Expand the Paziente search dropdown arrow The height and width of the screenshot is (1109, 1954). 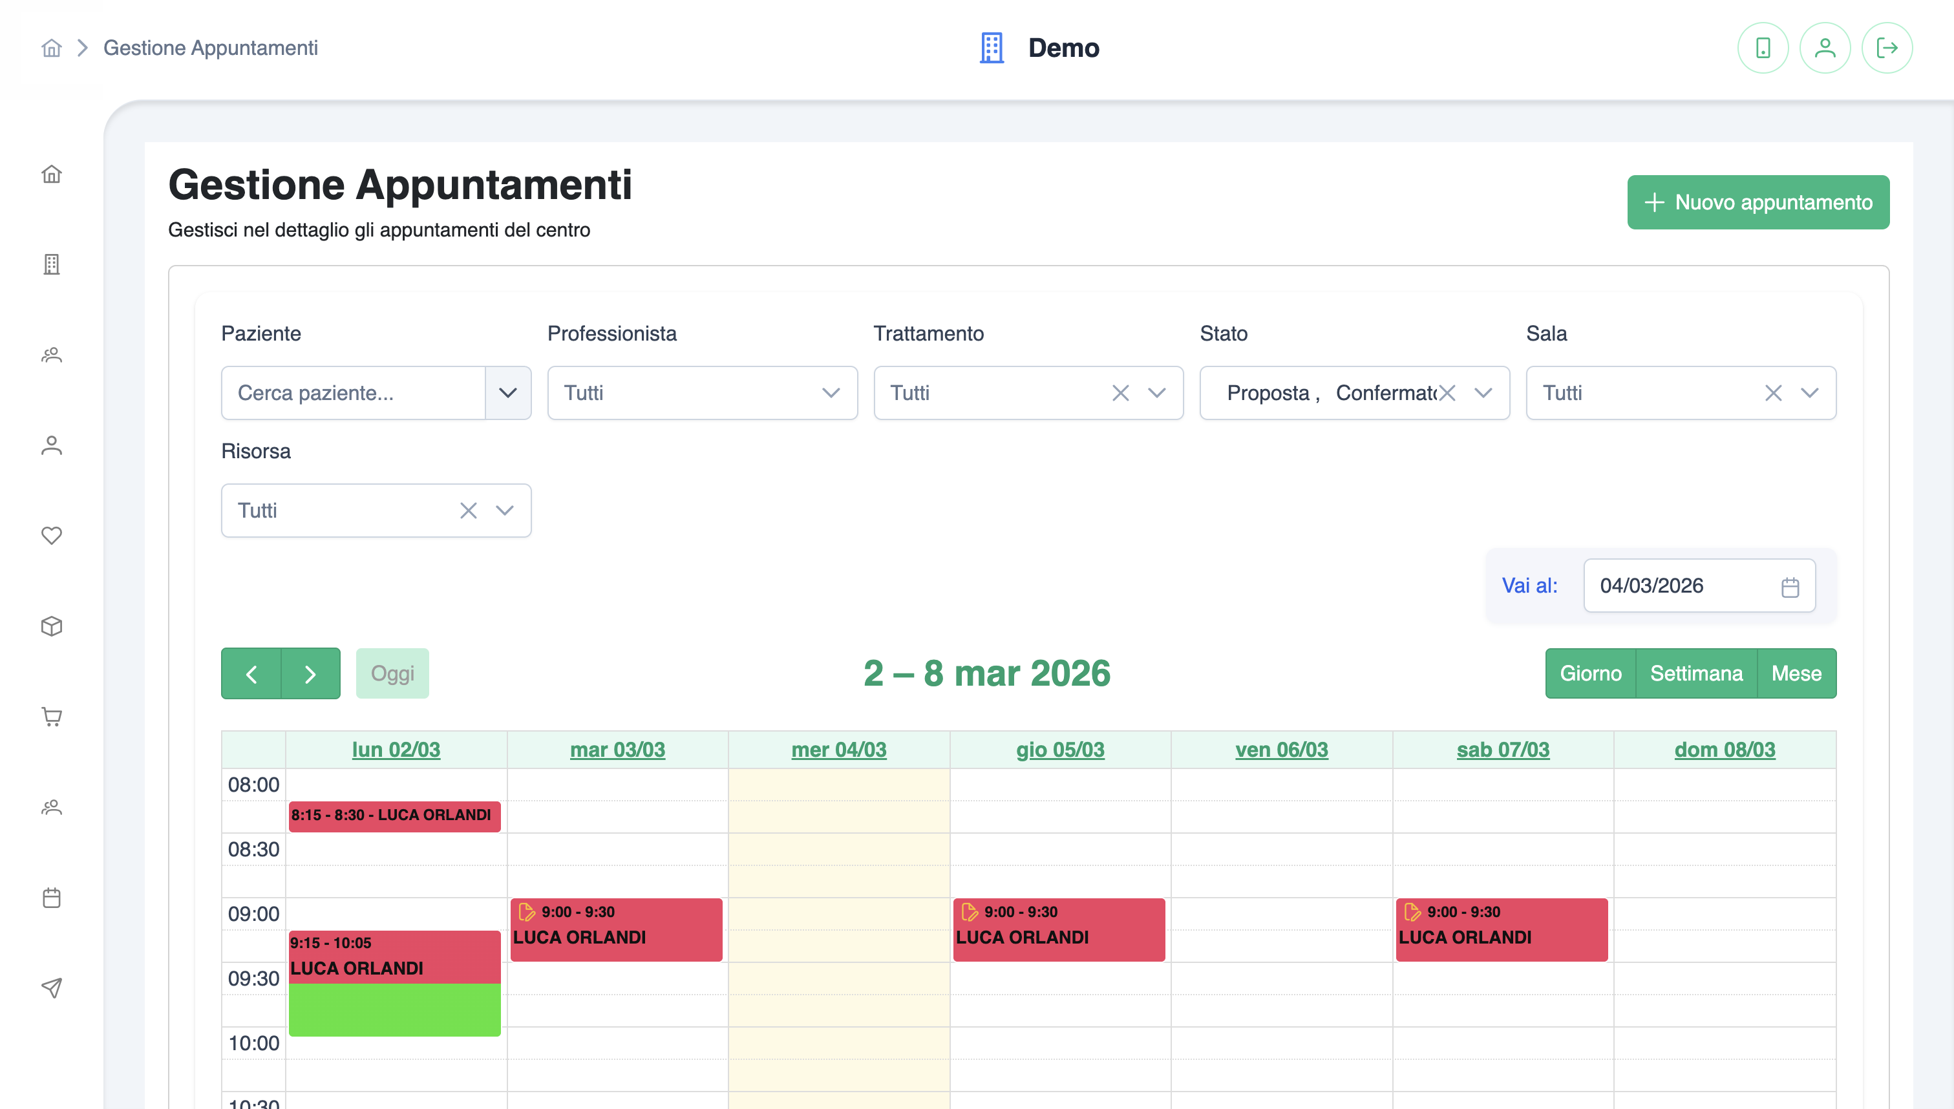coord(508,393)
